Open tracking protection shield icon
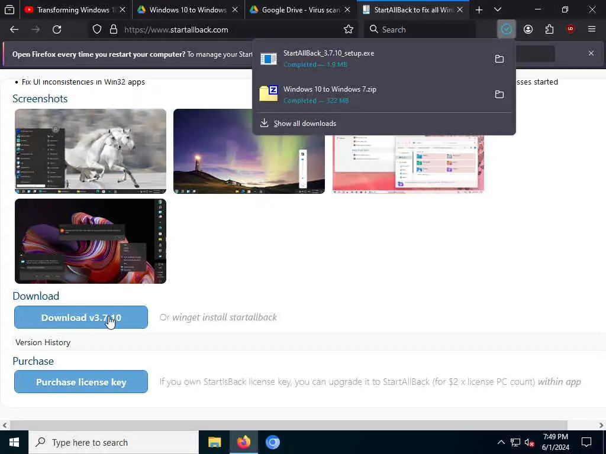 coord(97,30)
